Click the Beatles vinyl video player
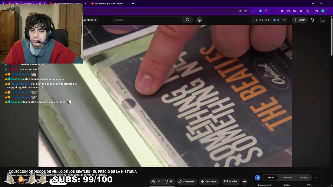Screen dimensions: 333x187 (x=165, y=96)
